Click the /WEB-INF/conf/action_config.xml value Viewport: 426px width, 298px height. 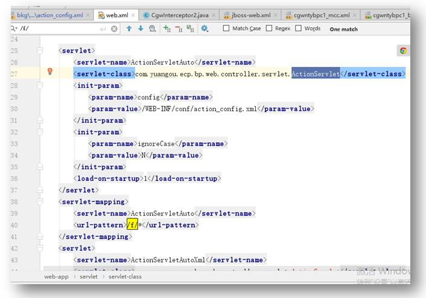(x=199, y=109)
